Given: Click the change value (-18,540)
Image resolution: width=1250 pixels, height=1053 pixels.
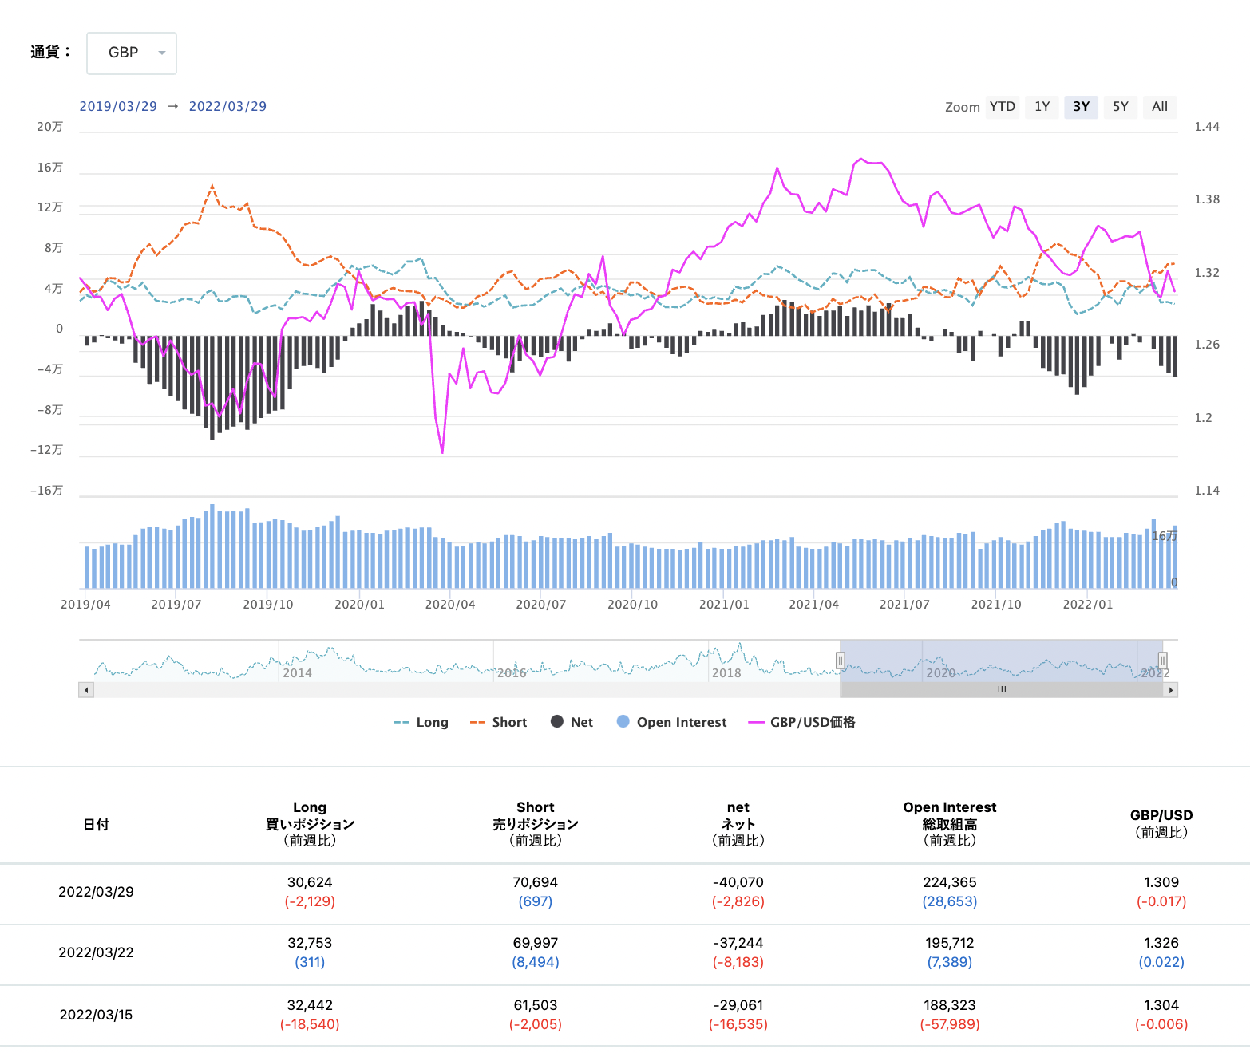Looking at the screenshot, I should pos(310,1024).
